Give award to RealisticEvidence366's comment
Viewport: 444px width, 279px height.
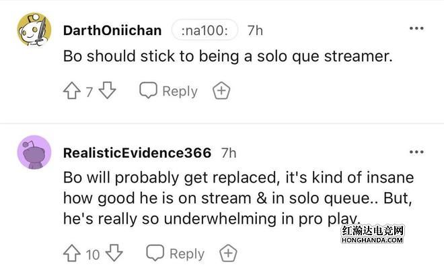[x=229, y=253]
